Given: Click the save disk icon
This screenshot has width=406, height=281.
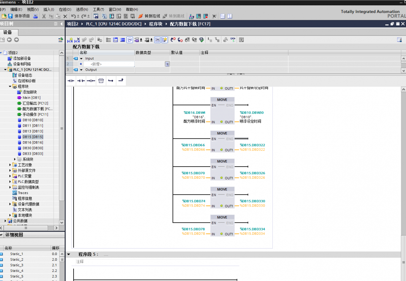Looking at the screenshot, I should 10,16.
